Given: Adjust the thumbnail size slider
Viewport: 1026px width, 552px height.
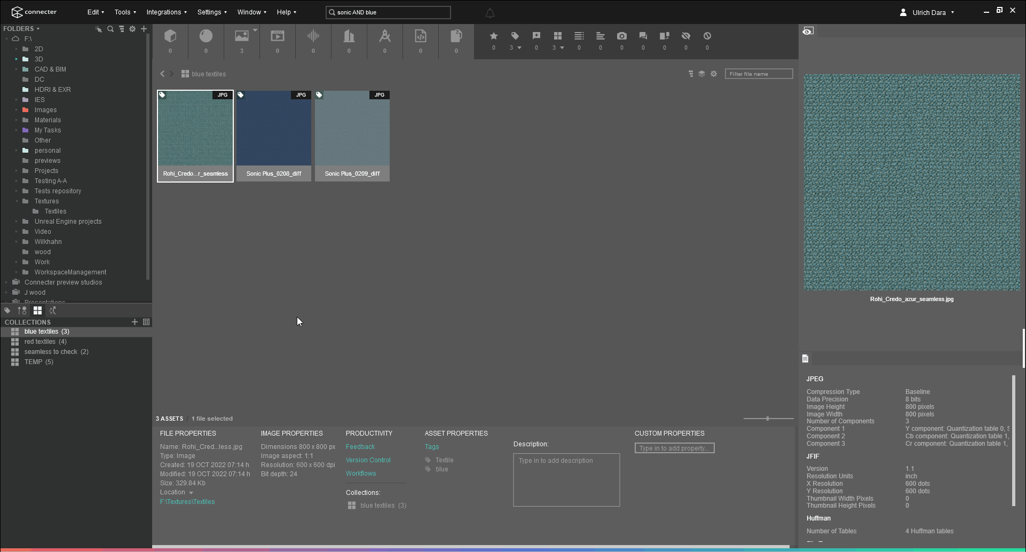Looking at the screenshot, I should coord(768,419).
